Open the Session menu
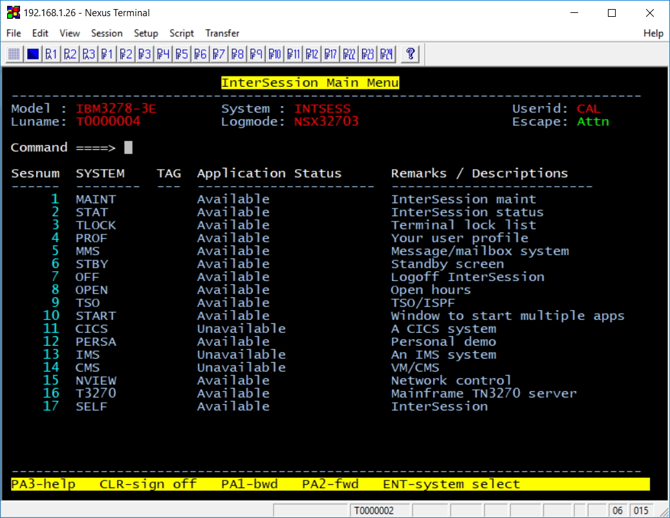Viewport: 670px width, 518px height. 107,33
